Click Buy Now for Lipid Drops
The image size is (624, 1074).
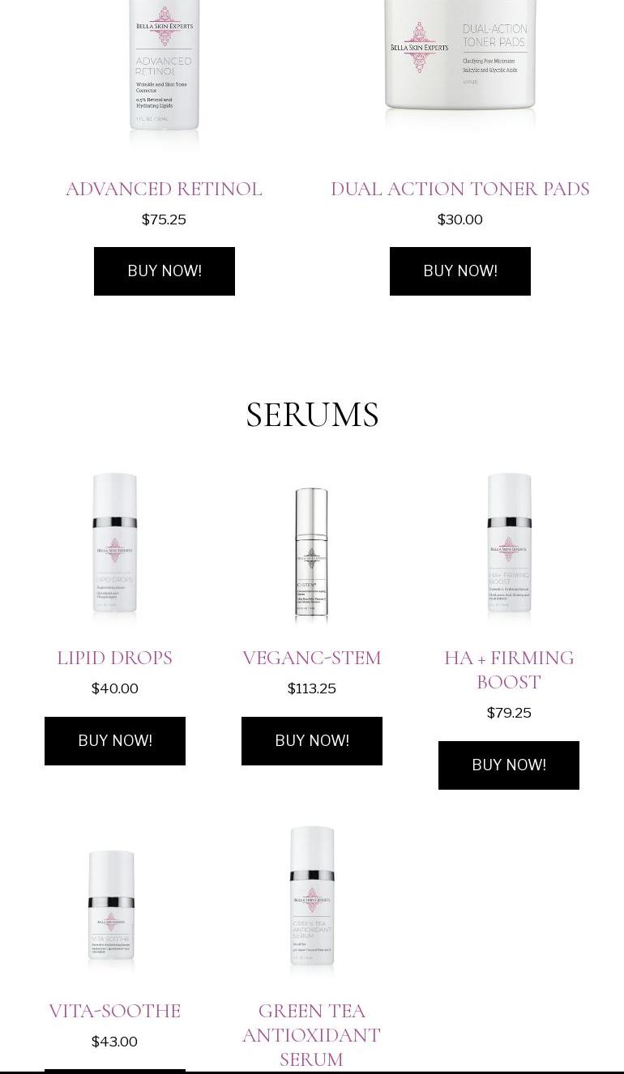(x=115, y=741)
